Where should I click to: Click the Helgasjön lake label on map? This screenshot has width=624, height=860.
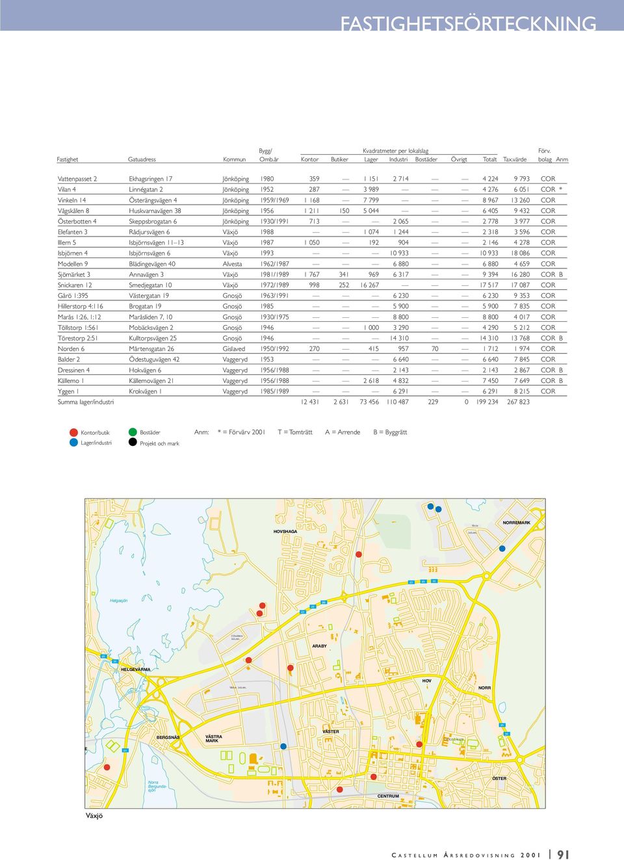[x=119, y=601]
